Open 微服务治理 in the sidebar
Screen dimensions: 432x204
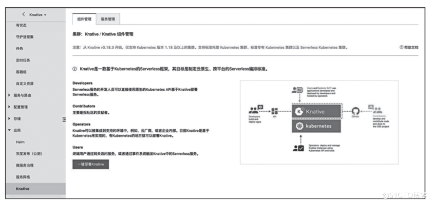25,166
